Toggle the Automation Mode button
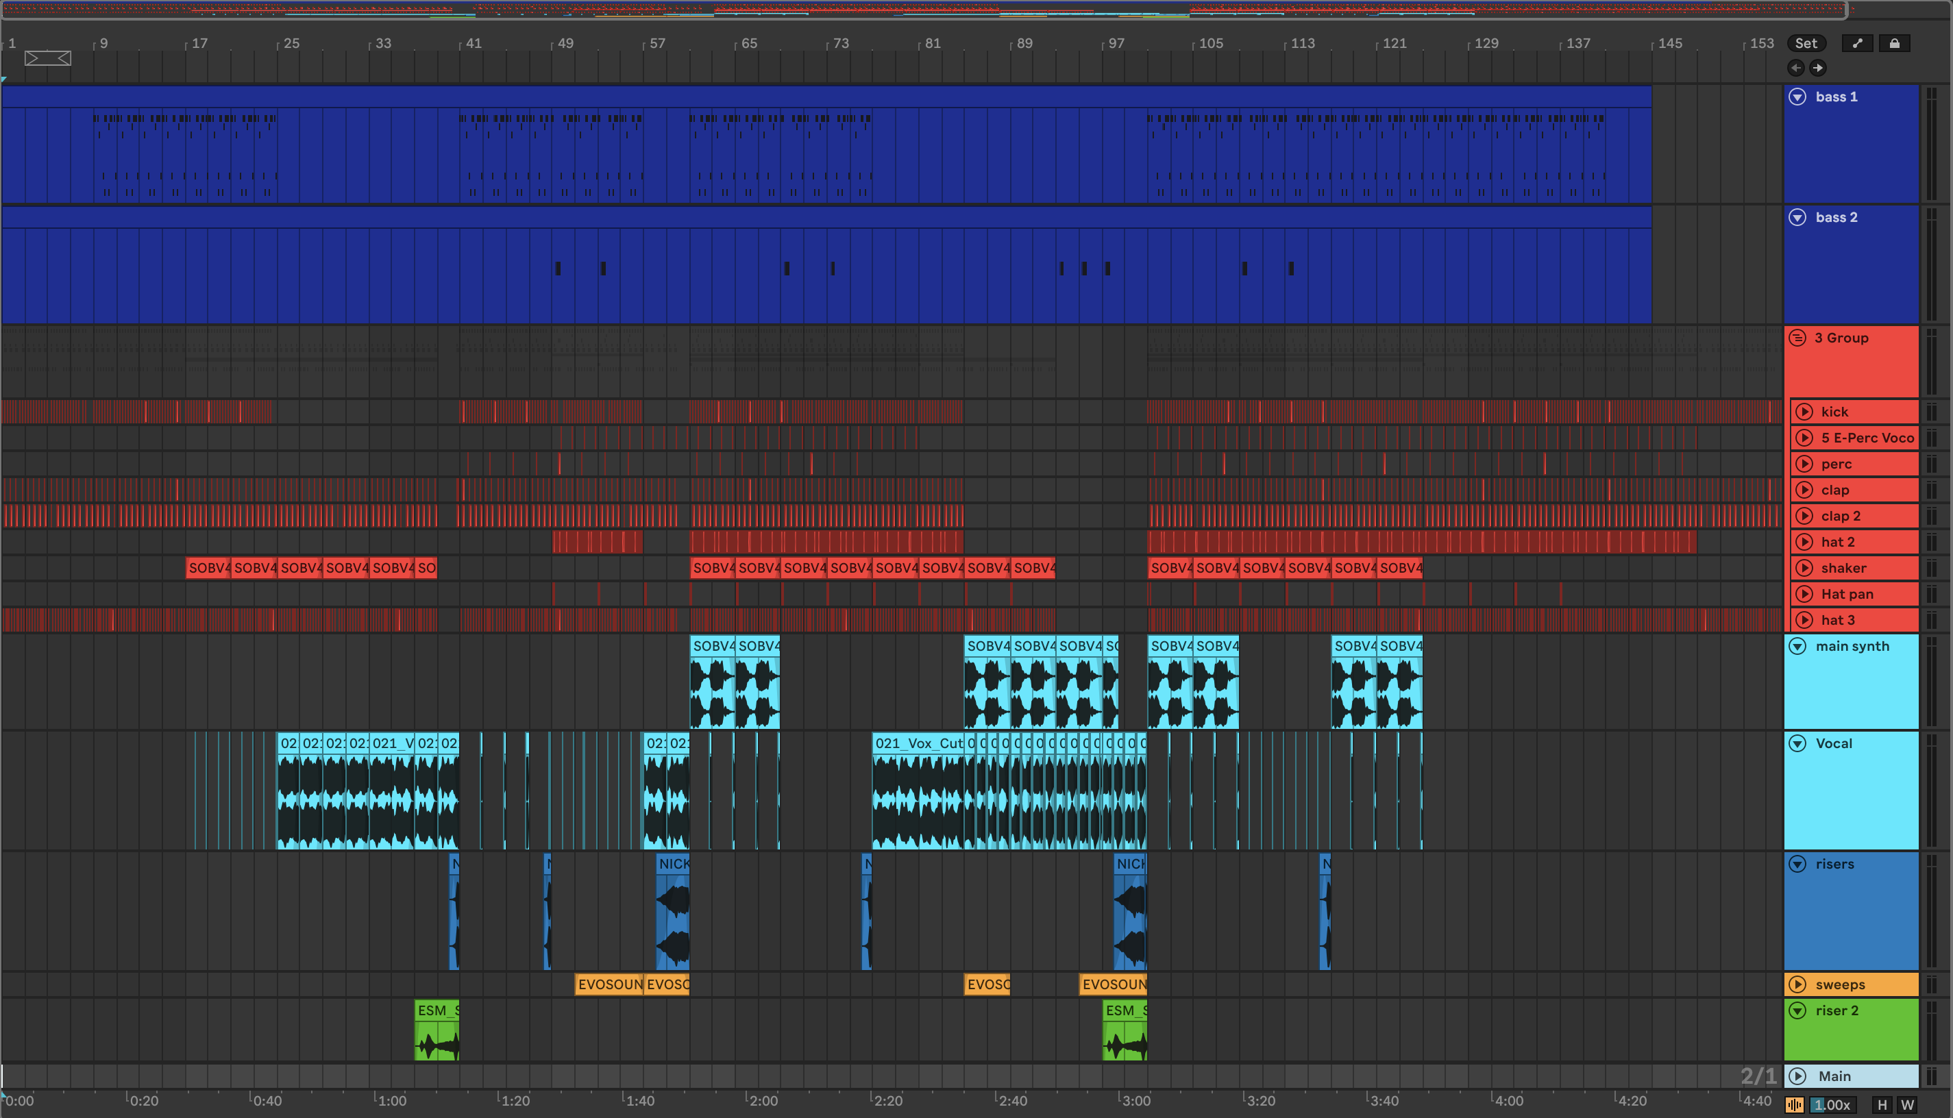Screen dimensions: 1953x1118 tap(1857, 44)
